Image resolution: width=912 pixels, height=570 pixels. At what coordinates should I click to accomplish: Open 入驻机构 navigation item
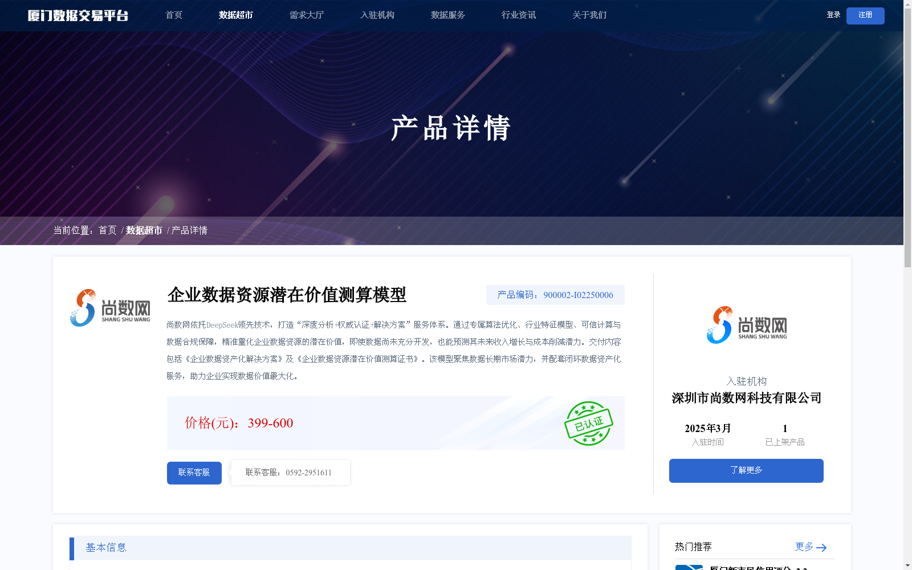point(377,15)
